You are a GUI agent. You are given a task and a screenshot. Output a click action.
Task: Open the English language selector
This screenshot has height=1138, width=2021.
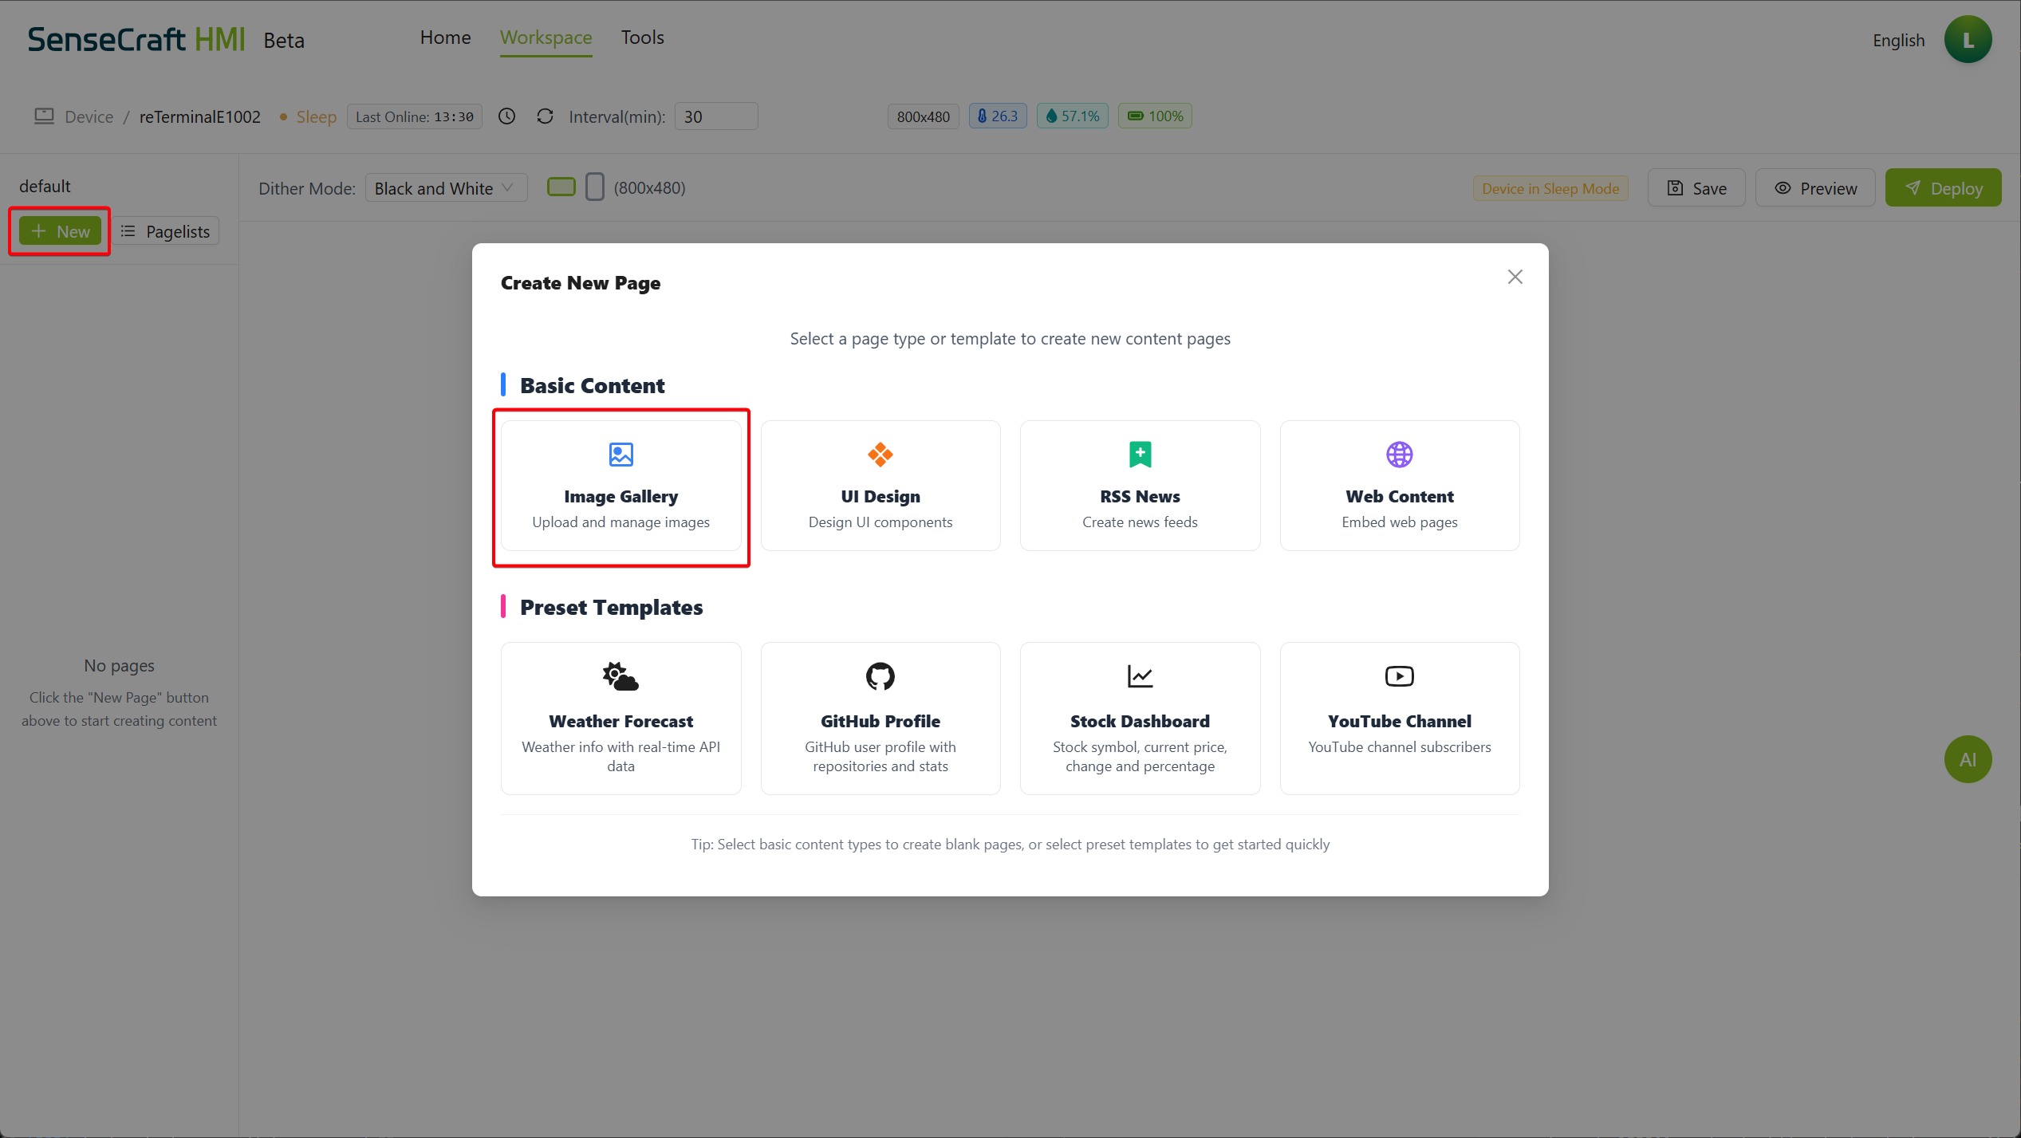1897,40
